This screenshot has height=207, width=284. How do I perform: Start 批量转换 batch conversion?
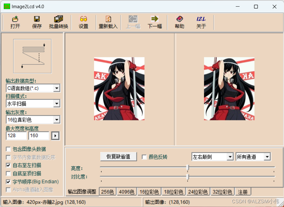59,22
